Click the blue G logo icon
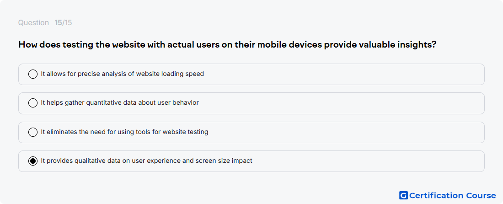 pyautogui.click(x=404, y=195)
